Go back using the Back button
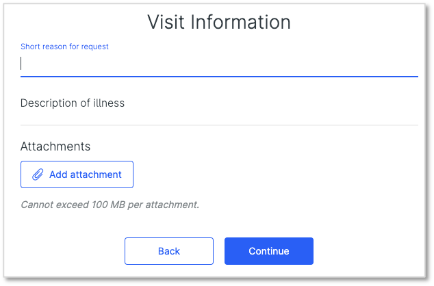The height and width of the screenshot is (286, 434). 169,251
